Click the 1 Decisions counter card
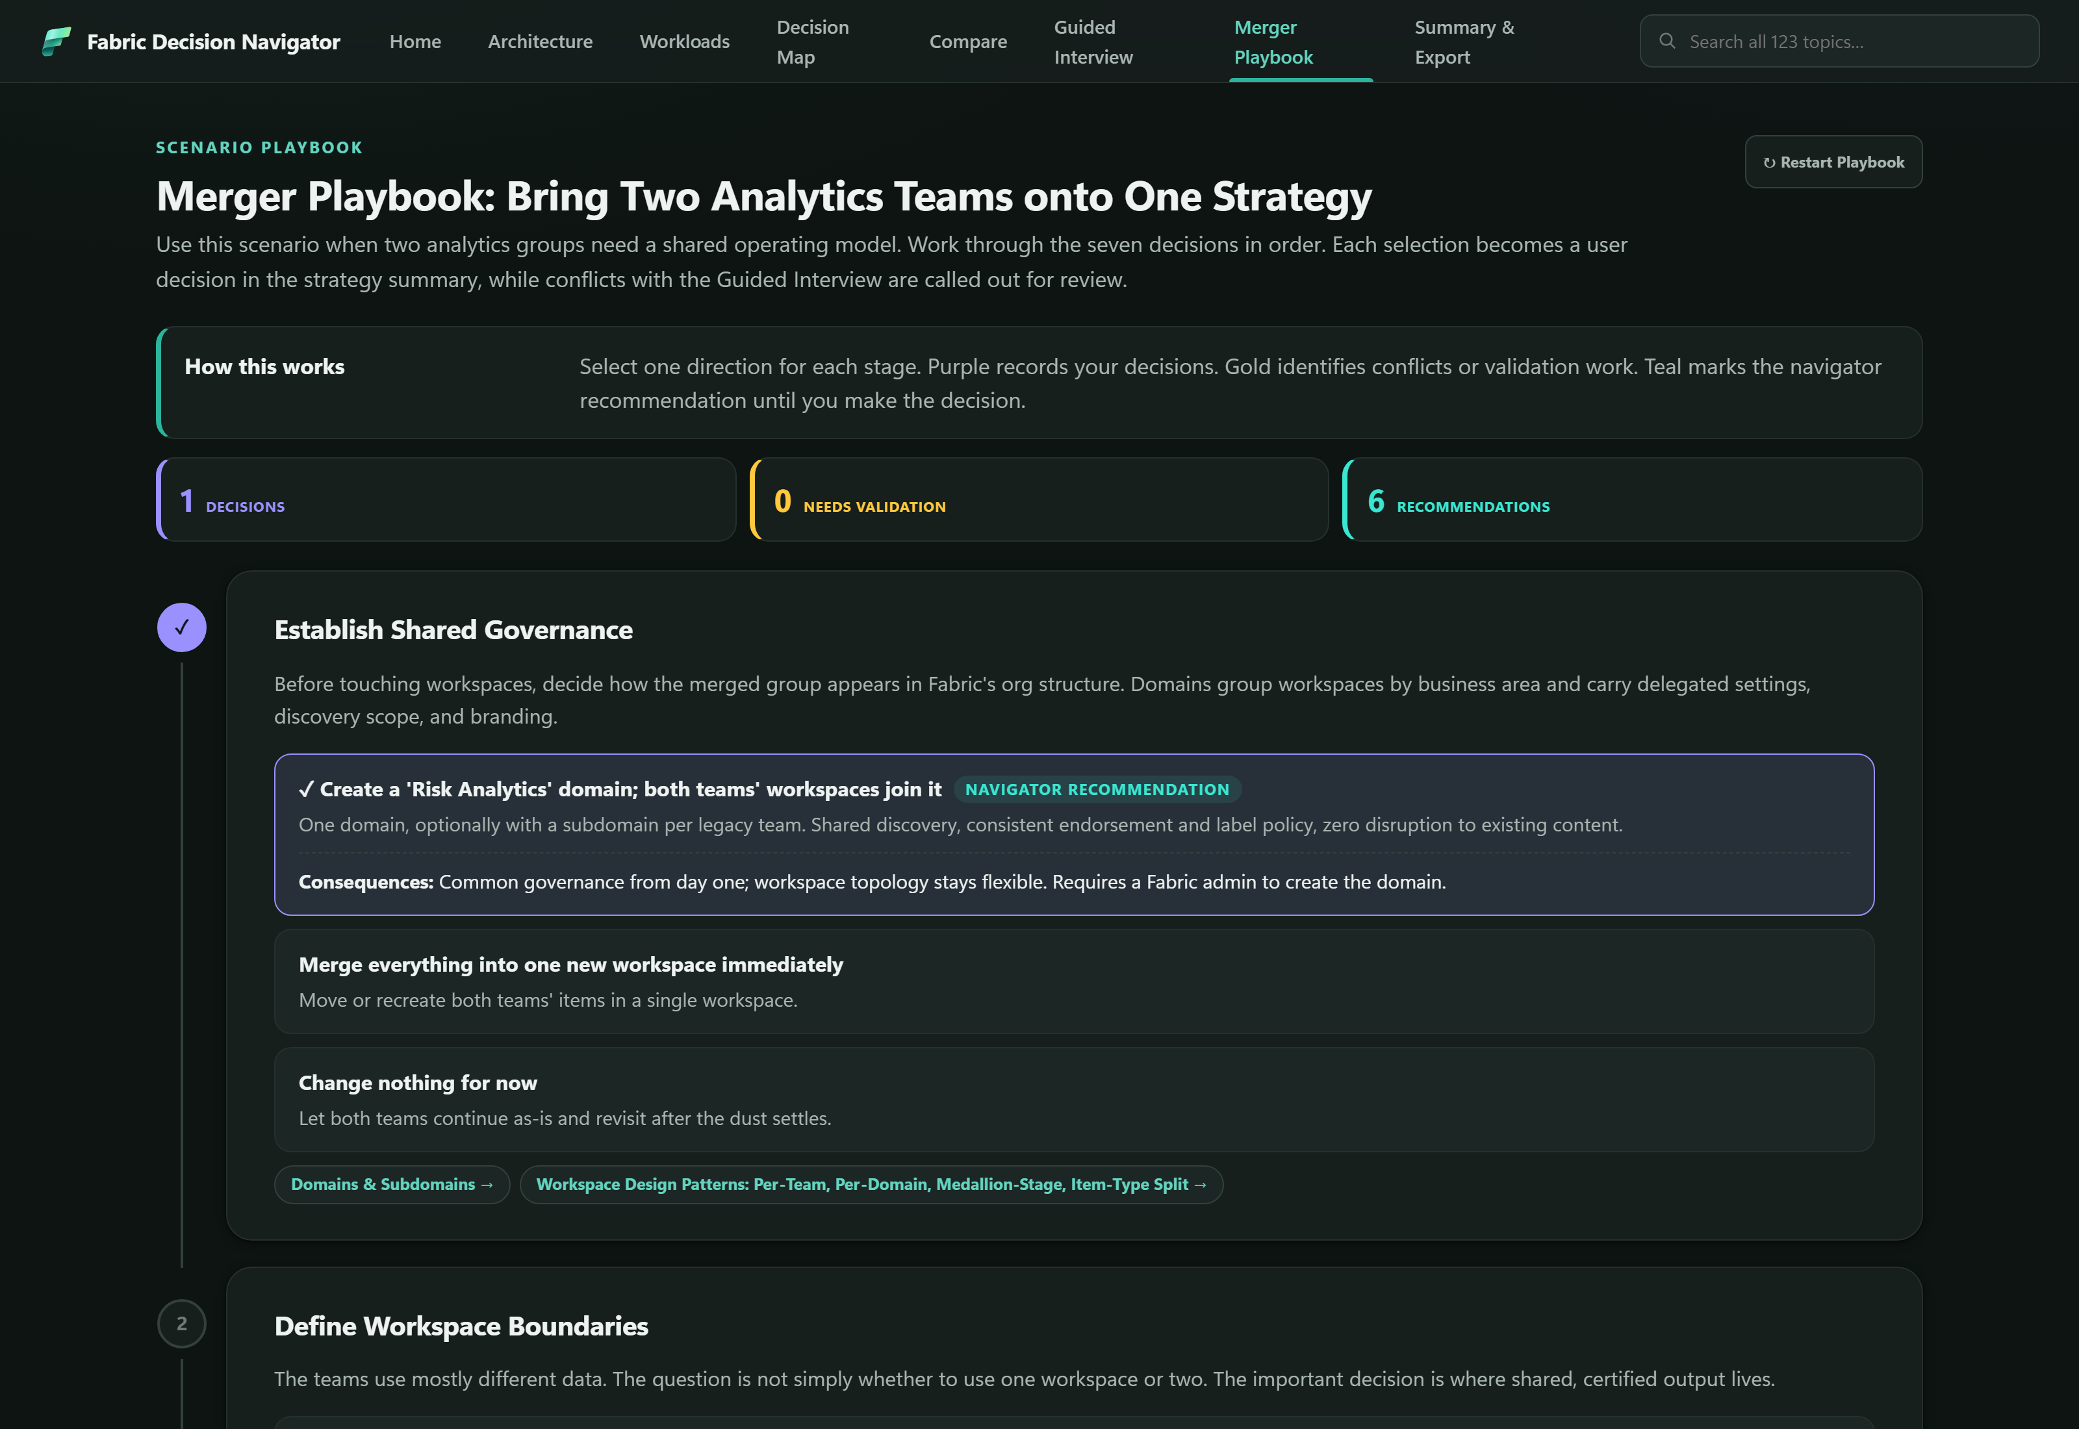 (x=446, y=500)
